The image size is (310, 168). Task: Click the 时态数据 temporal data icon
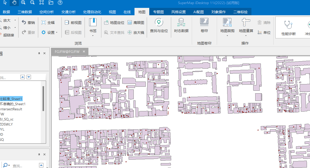181,26
